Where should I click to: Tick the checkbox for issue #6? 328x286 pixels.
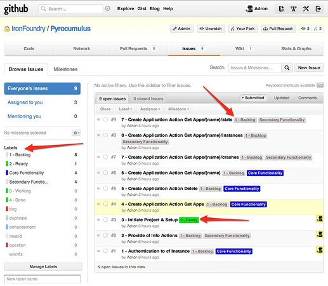point(105,173)
